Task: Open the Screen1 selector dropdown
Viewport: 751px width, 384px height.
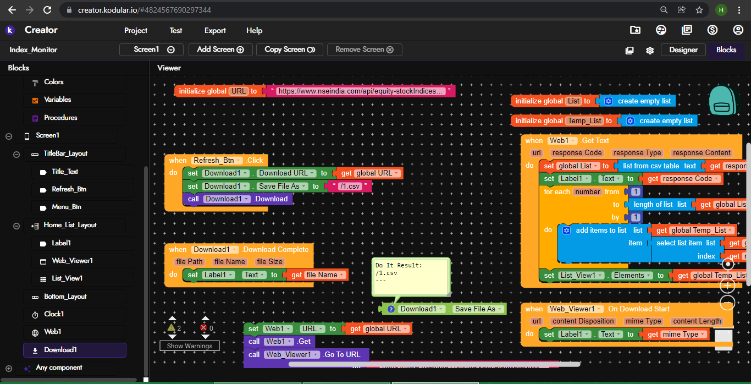Action: point(151,50)
